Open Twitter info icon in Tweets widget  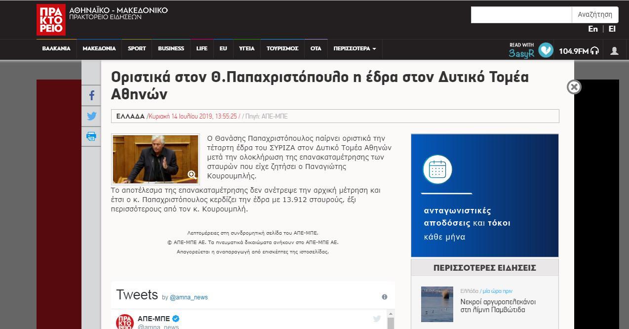[x=384, y=297]
